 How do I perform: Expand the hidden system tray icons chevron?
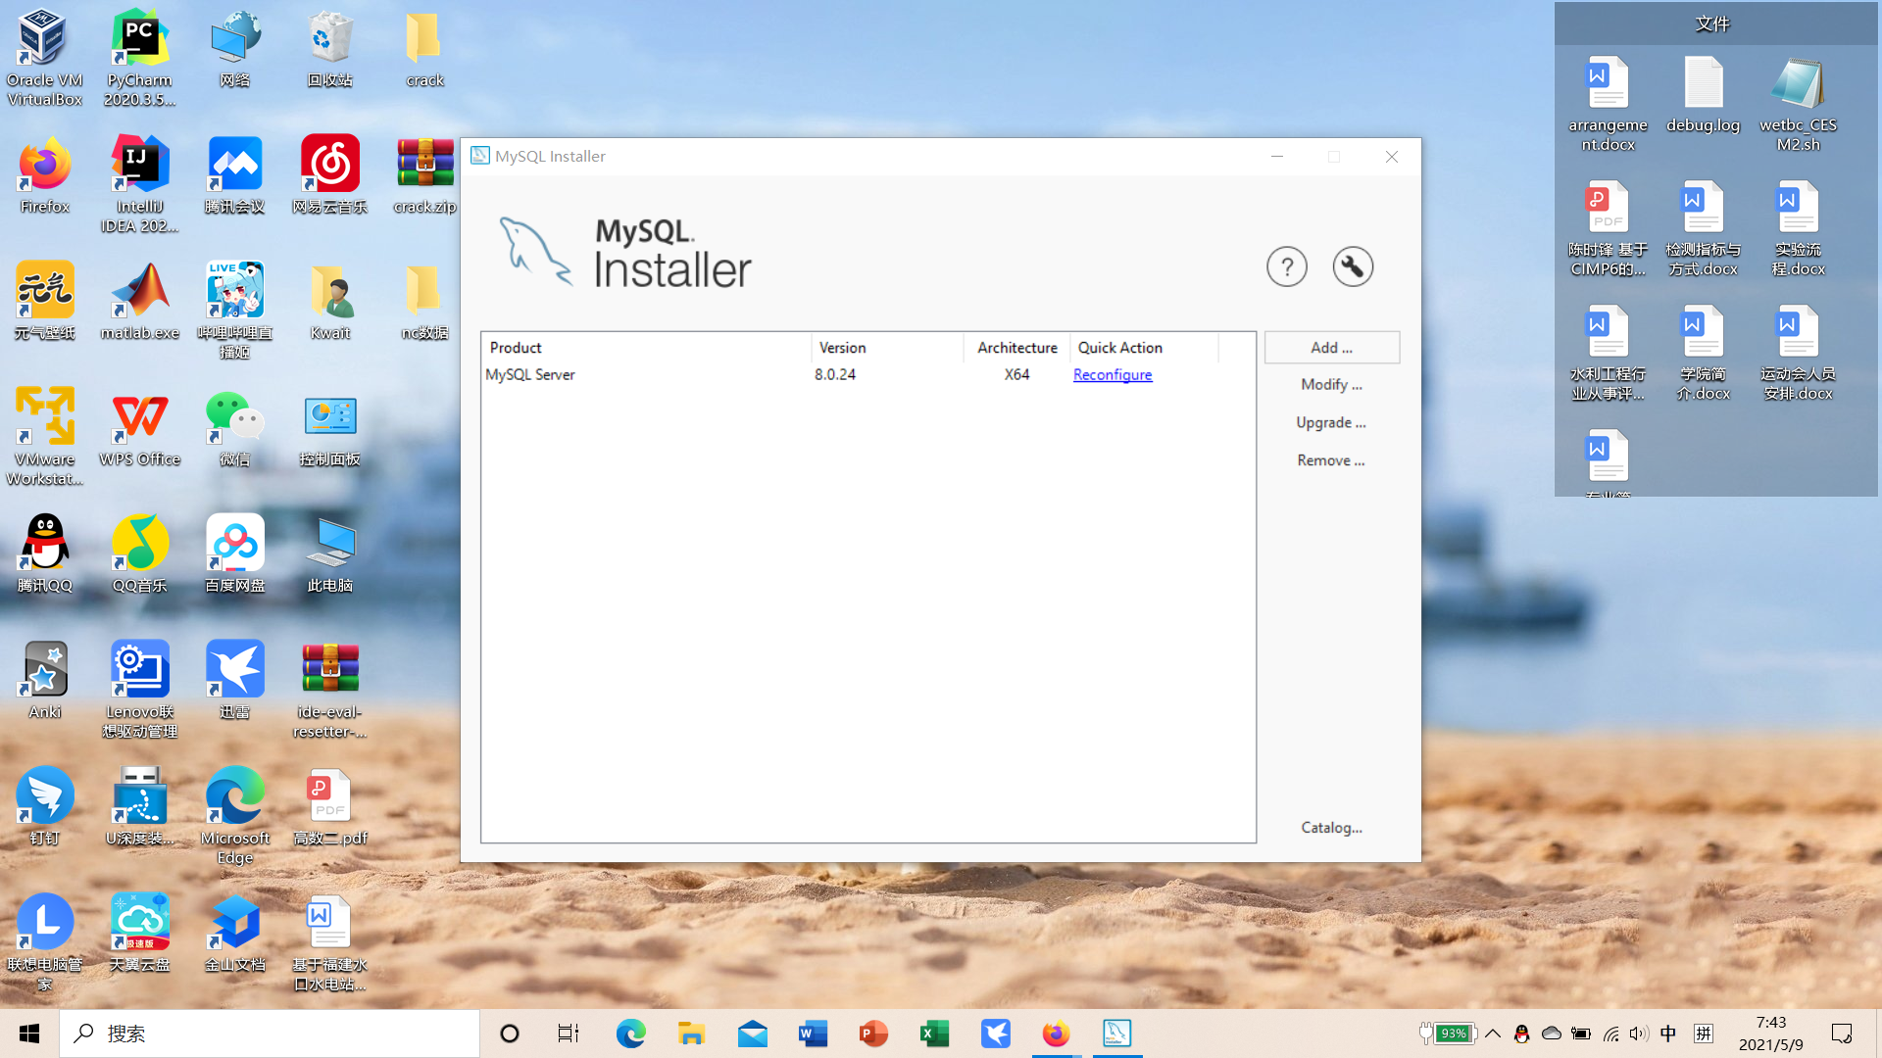coord(1493,1034)
